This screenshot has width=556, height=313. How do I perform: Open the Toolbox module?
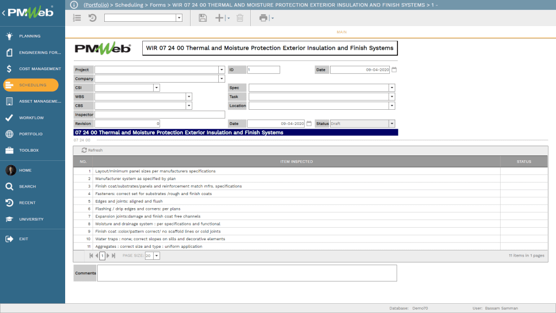tap(33, 150)
